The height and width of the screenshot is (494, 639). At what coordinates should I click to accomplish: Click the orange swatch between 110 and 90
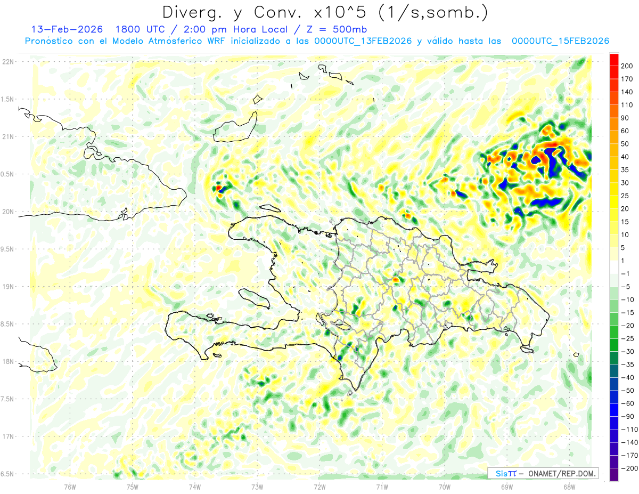coord(614,111)
